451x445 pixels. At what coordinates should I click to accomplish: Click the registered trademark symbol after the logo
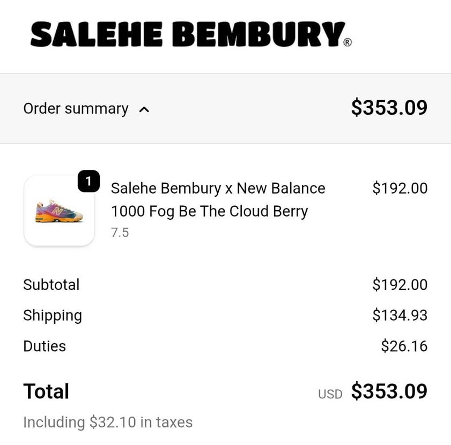[x=348, y=43]
